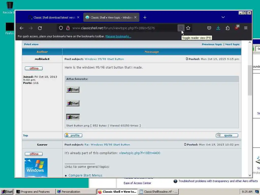Open the Extensions puzzle icon

click(227, 28)
